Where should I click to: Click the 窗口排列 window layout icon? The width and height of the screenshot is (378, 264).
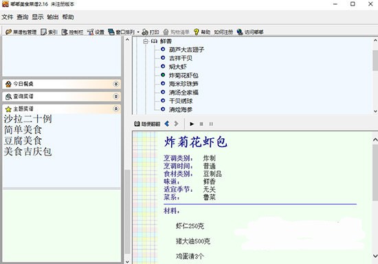(111, 32)
